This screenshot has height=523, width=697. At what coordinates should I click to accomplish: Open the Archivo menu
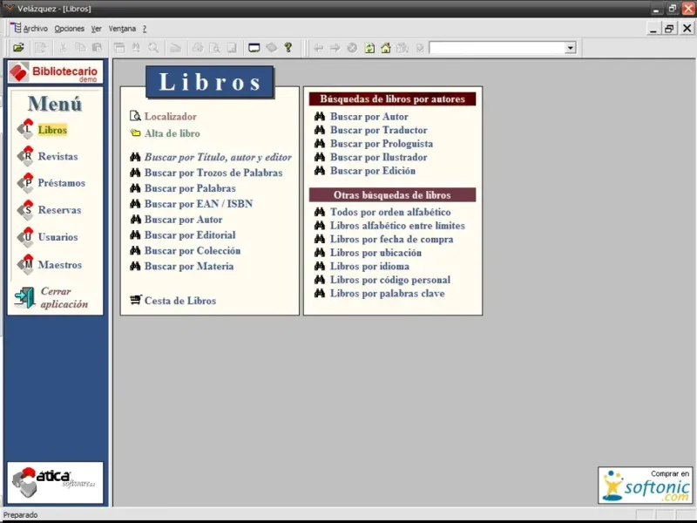(35, 29)
